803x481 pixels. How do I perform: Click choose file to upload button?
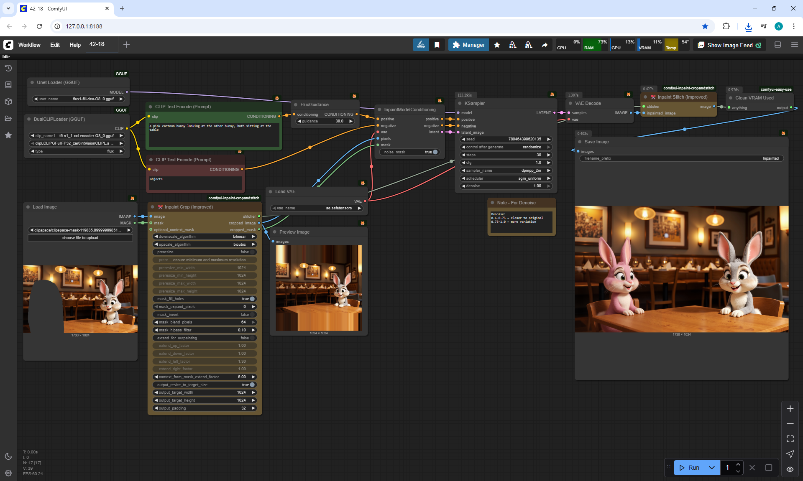80,238
